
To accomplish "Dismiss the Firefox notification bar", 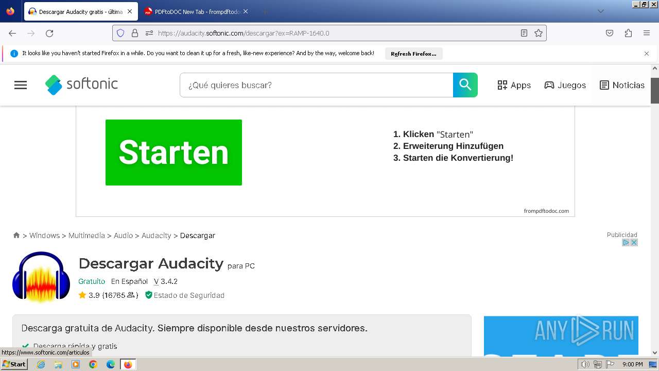I will [x=647, y=54].
